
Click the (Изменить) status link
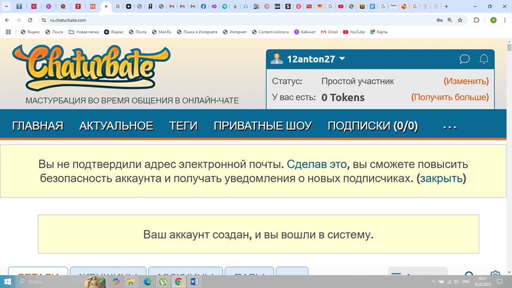coord(466,81)
